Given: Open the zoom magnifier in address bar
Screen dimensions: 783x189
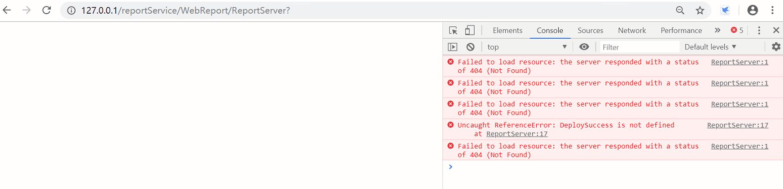Looking at the screenshot, I should [x=680, y=10].
